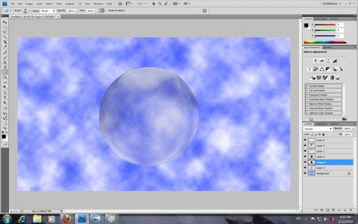Open Firefox from the taskbar

(67, 219)
